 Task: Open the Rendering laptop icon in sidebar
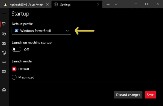coord(4,62)
